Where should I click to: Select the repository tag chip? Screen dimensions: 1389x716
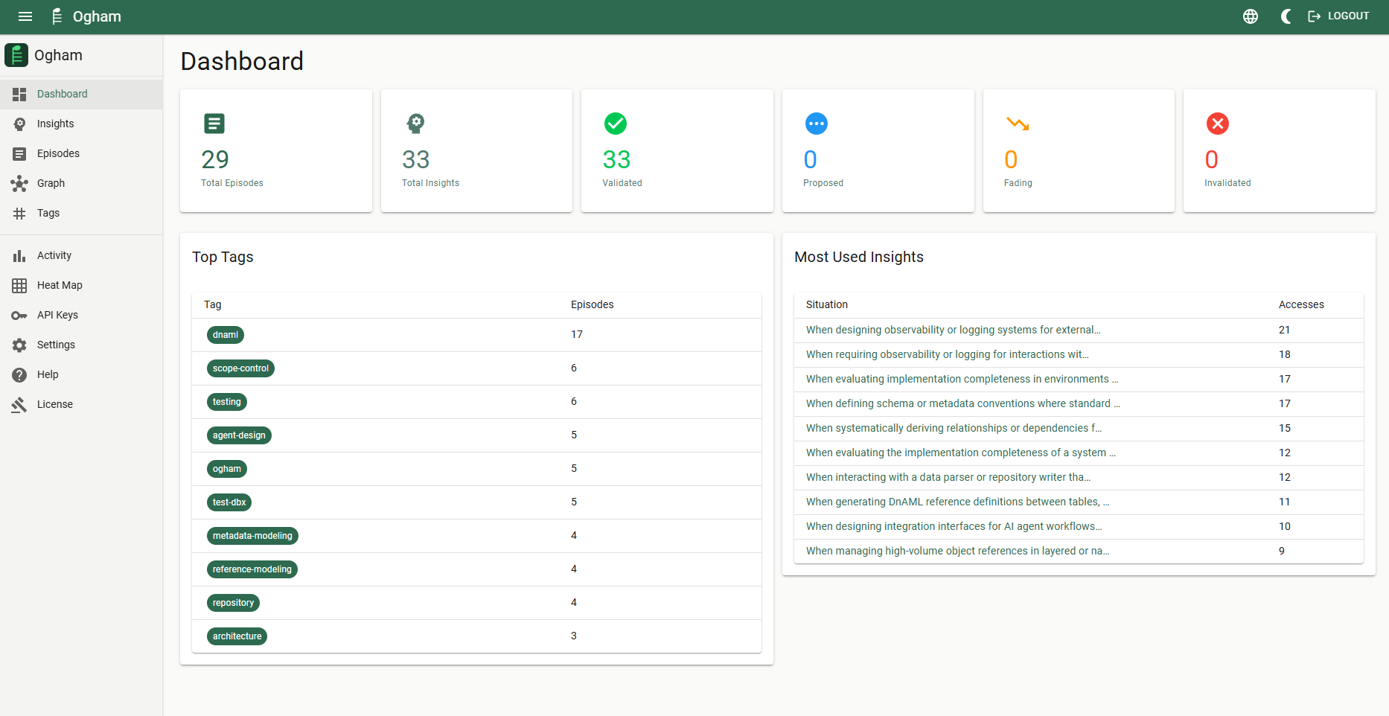click(233, 603)
